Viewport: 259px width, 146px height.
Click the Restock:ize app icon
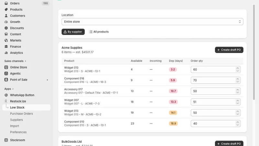(6, 101)
